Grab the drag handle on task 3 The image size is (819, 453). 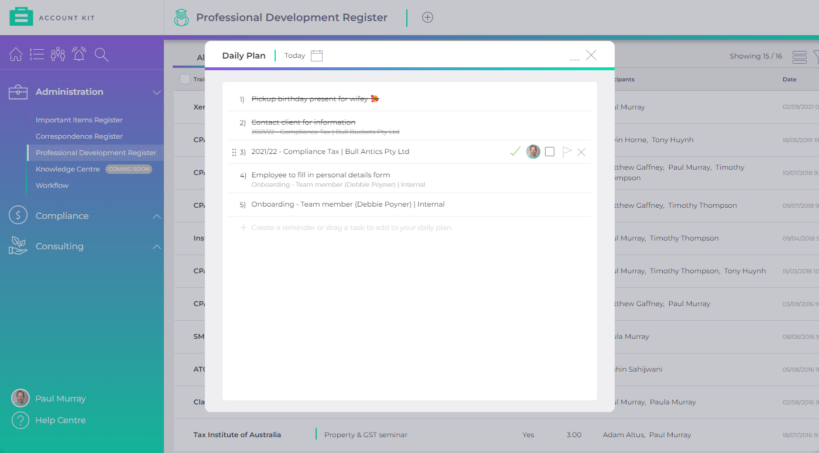(234, 152)
